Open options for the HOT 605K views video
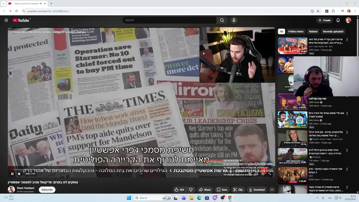The width and height of the screenshot is (359, 202). coord(347,169)
